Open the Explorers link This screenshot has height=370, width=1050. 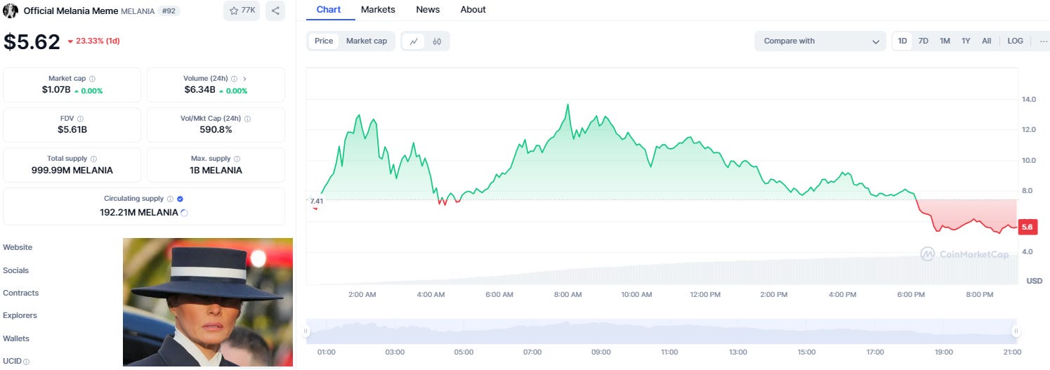(20, 315)
